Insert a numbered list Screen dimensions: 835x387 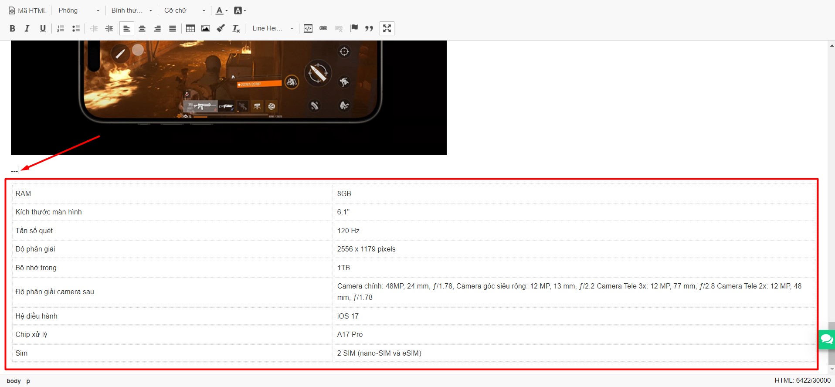[x=61, y=28]
